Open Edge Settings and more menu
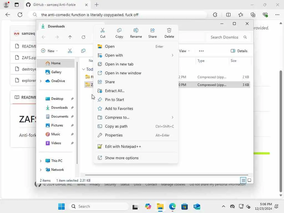 click(x=277, y=15)
